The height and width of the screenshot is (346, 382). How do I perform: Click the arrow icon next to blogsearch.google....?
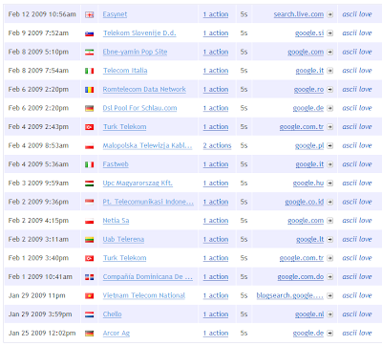click(330, 295)
